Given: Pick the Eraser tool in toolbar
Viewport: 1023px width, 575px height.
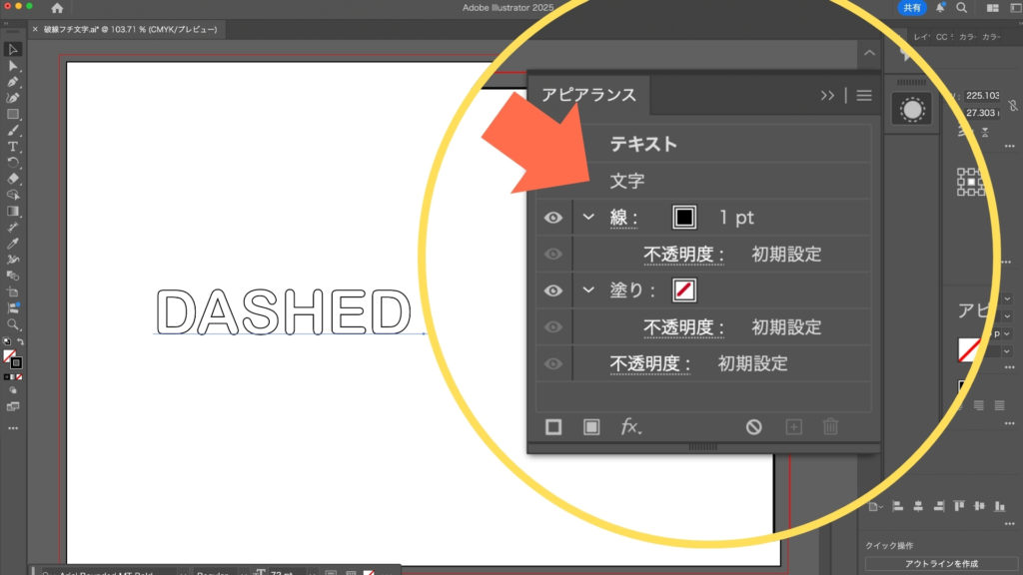Looking at the screenshot, I should click(x=13, y=179).
